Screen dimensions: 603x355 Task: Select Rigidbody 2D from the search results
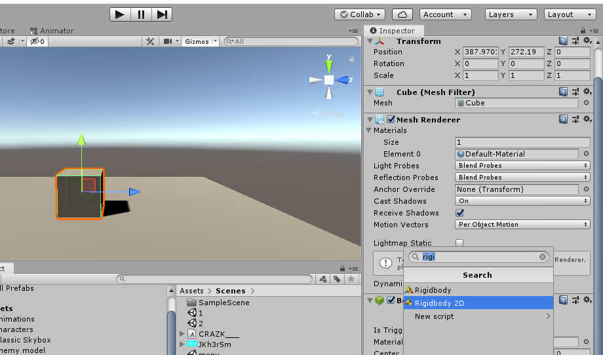coord(478,303)
